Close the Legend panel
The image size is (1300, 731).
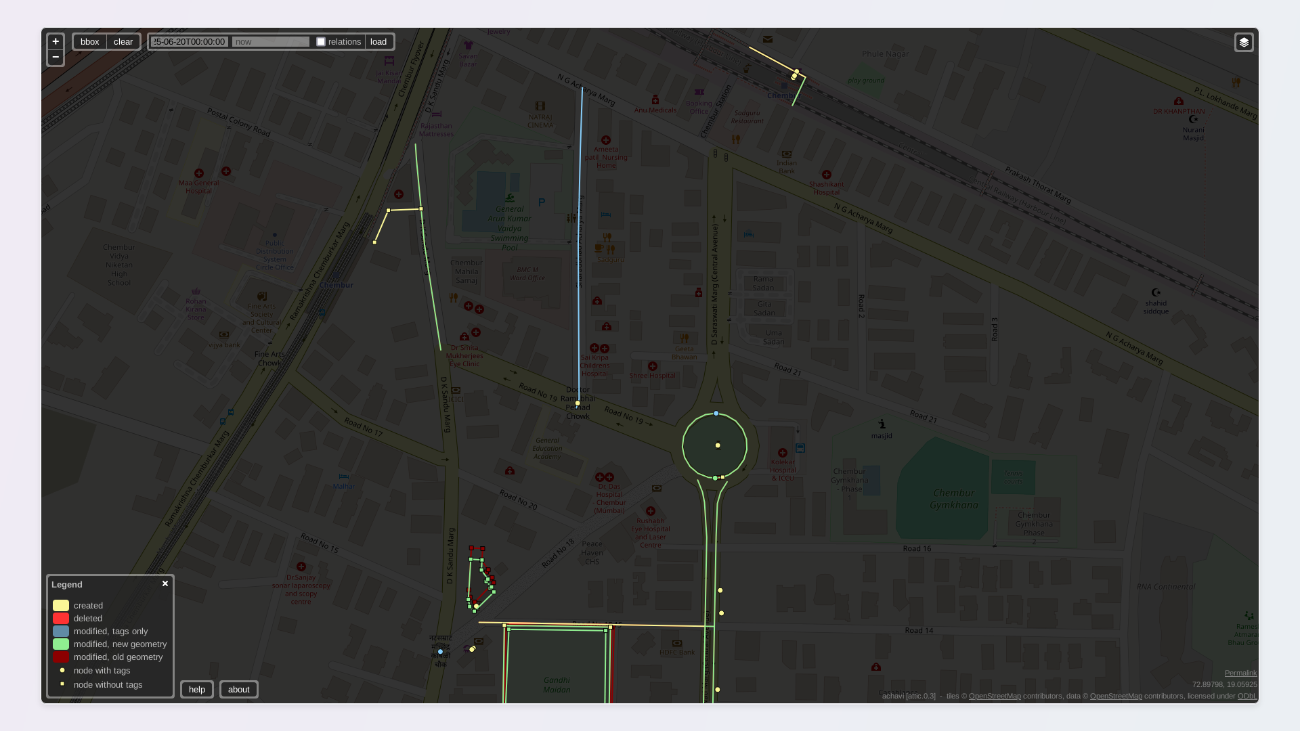coord(165,583)
